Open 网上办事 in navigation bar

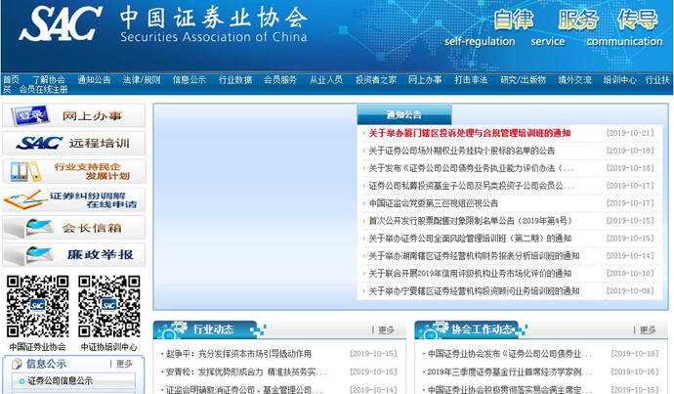[x=425, y=79]
